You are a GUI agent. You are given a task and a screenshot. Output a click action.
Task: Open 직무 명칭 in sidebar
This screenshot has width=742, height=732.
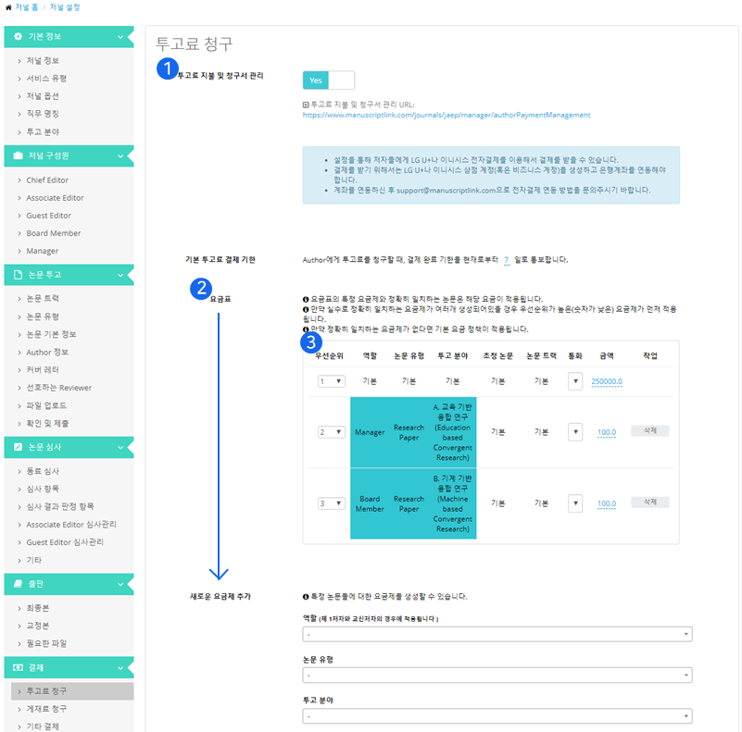coord(43,114)
